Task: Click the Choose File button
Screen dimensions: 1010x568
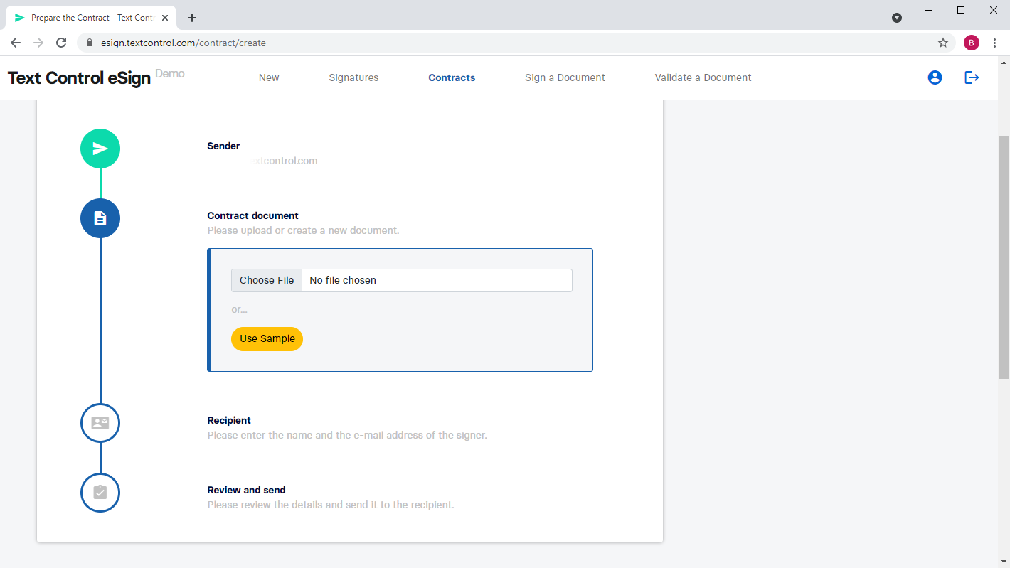Action: pyautogui.click(x=266, y=280)
